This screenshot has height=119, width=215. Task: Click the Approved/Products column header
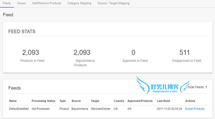tap(140, 101)
